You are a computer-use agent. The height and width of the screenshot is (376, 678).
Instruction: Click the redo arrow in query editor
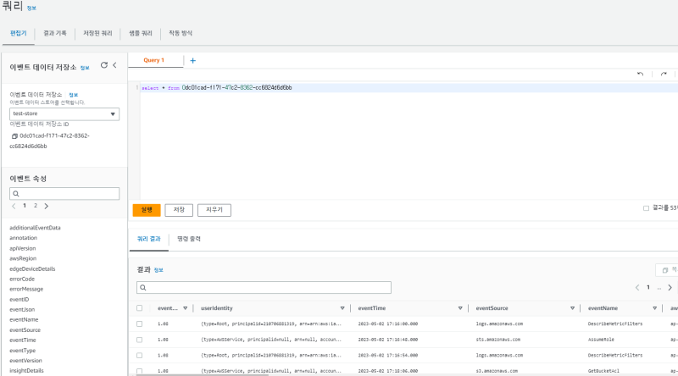(x=664, y=75)
